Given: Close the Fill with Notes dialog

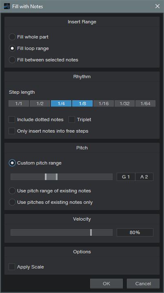Looking at the screenshot, I should [x=157, y=6].
